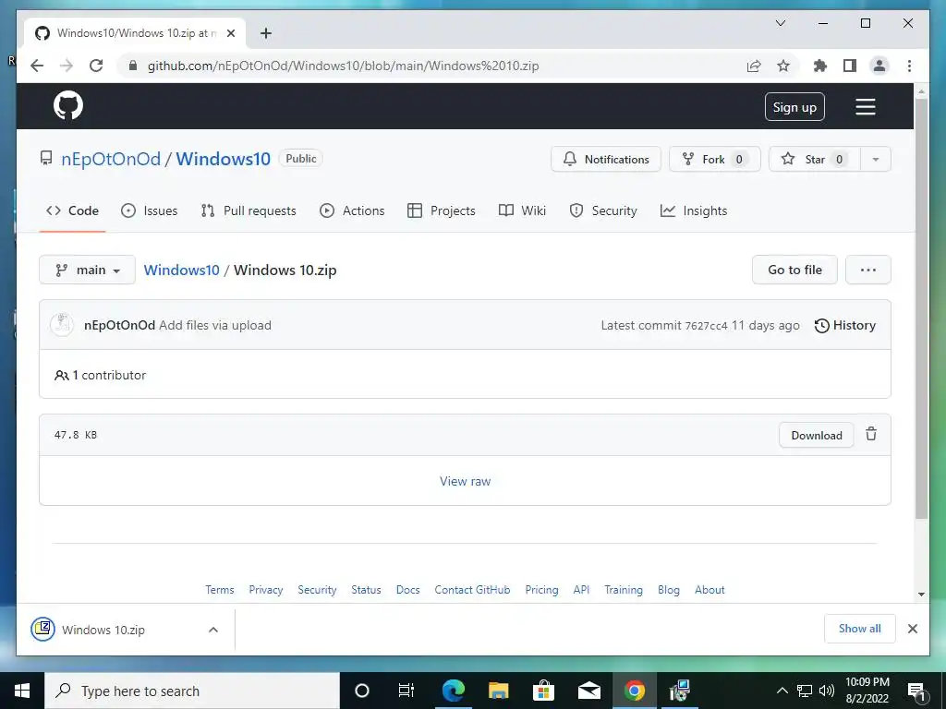Click the site lock icon in address bar
The width and height of the screenshot is (946, 709).
click(133, 66)
